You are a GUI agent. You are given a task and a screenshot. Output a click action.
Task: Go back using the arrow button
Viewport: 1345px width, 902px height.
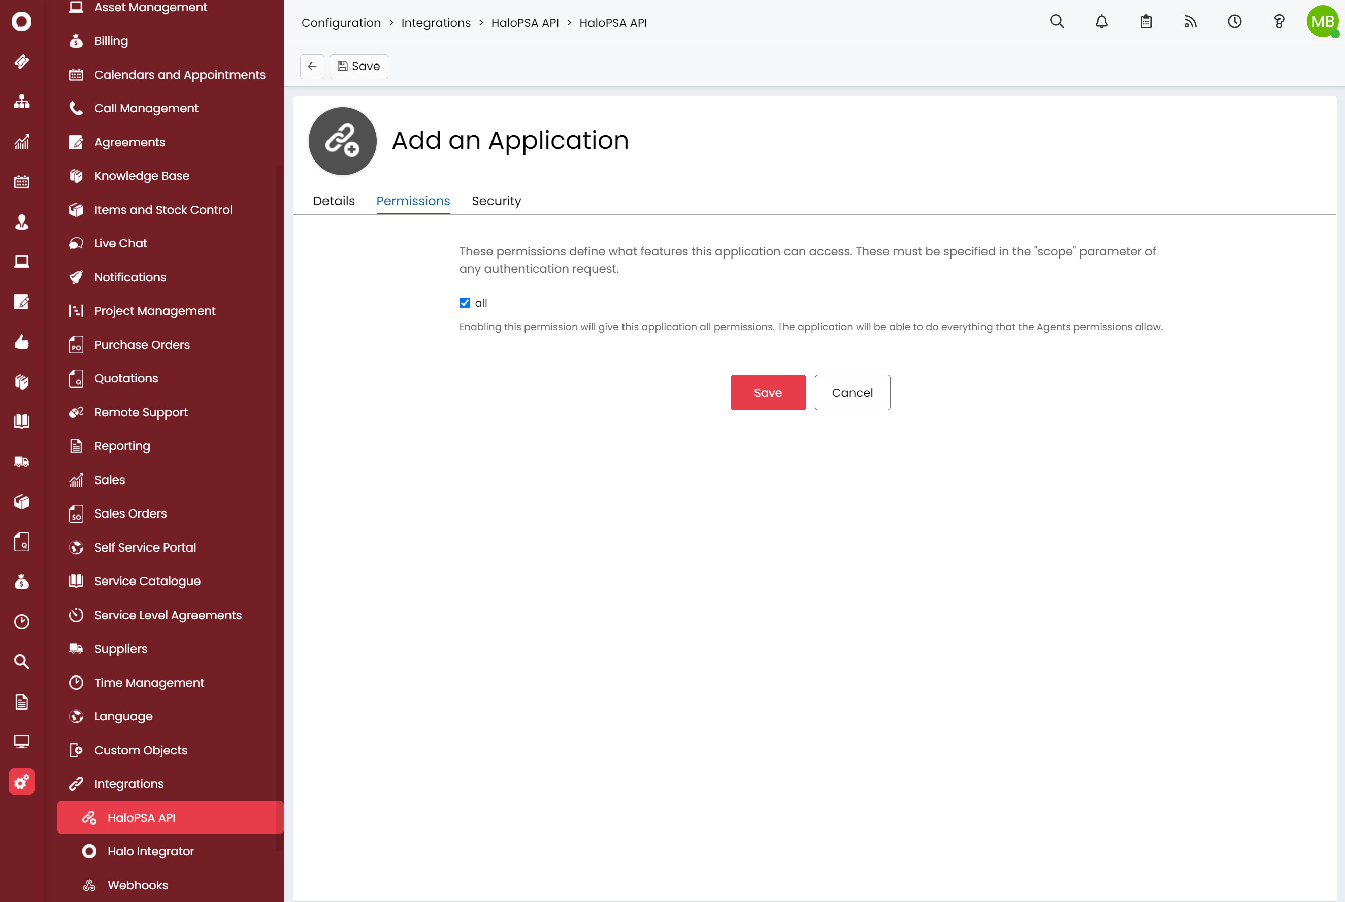tap(312, 66)
